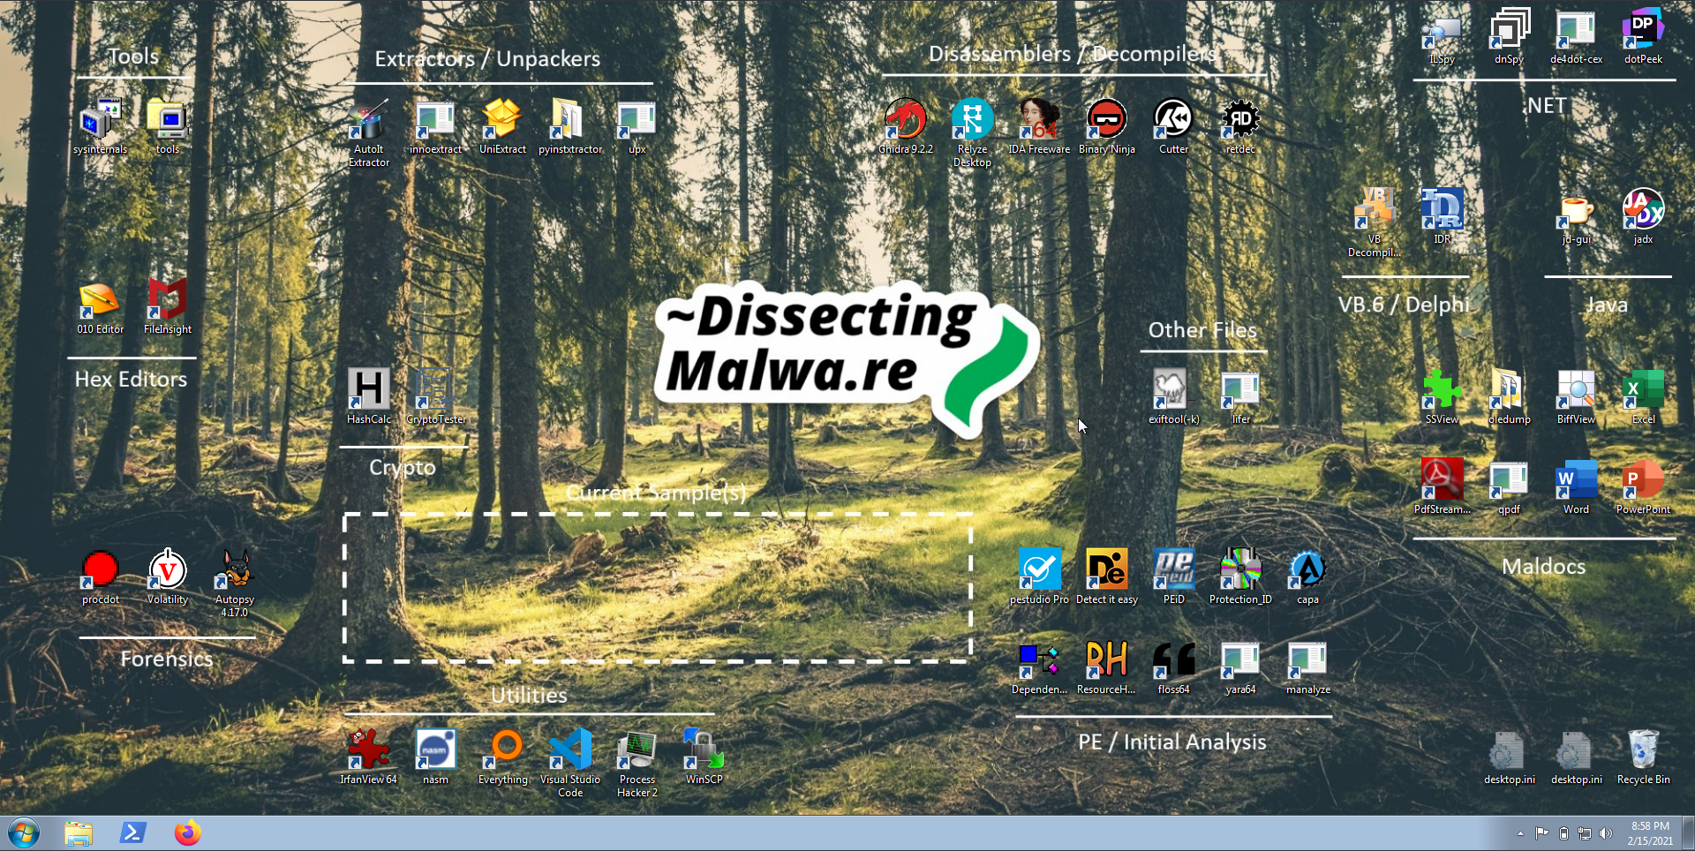Launch FileInsight hex editor
The width and height of the screenshot is (1695, 851).
click(x=167, y=306)
